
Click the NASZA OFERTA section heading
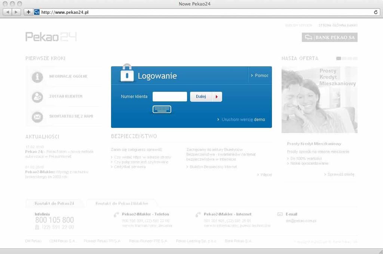click(x=300, y=58)
